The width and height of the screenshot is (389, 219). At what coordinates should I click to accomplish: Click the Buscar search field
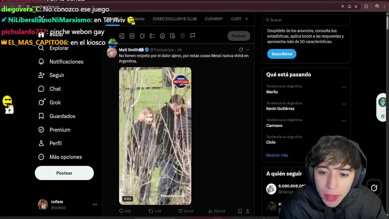click(306, 20)
